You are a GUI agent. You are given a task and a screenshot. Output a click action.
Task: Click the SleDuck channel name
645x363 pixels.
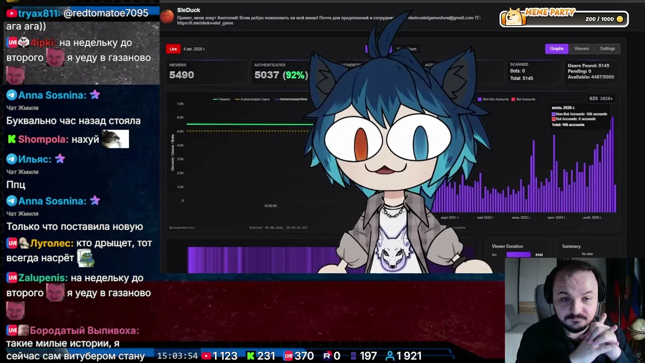[x=189, y=10]
